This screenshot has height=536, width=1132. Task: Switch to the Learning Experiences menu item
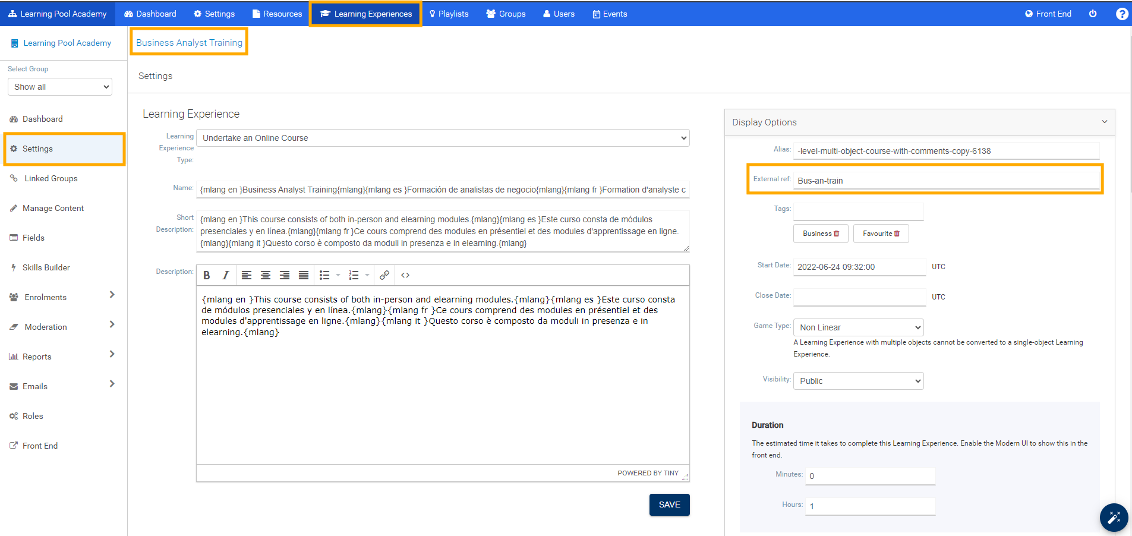(x=365, y=13)
